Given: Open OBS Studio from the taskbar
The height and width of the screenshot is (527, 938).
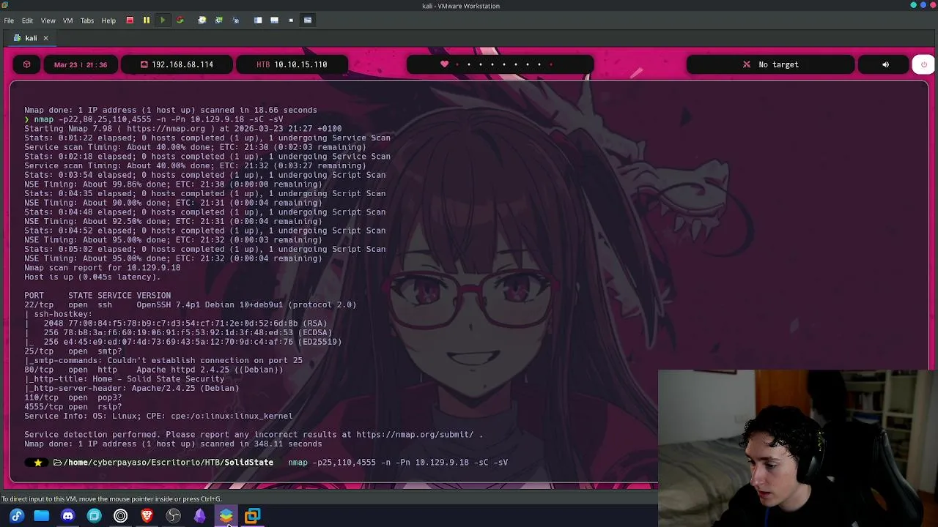Looking at the screenshot, I should [x=174, y=516].
